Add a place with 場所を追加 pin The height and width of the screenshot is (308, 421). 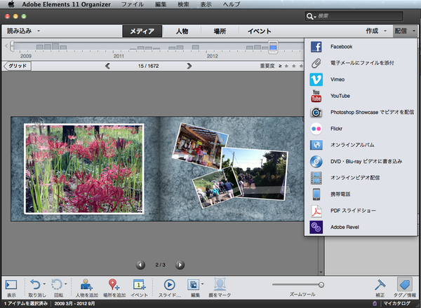pos(114,284)
